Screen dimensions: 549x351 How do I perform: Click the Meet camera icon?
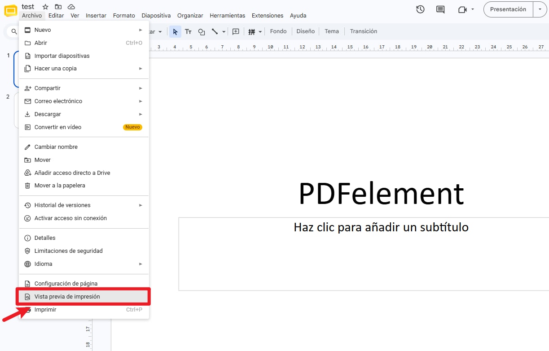(462, 9)
